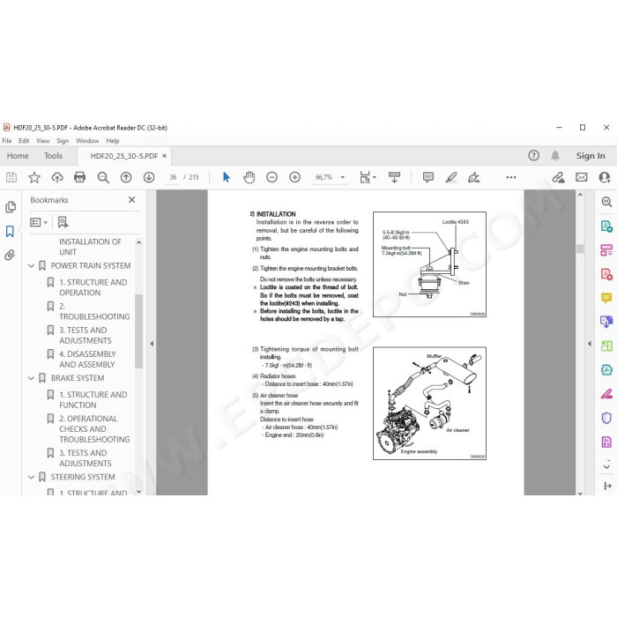Add bookmark star icon in toolbar
This screenshot has height=617, width=617.
(x=34, y=177)
